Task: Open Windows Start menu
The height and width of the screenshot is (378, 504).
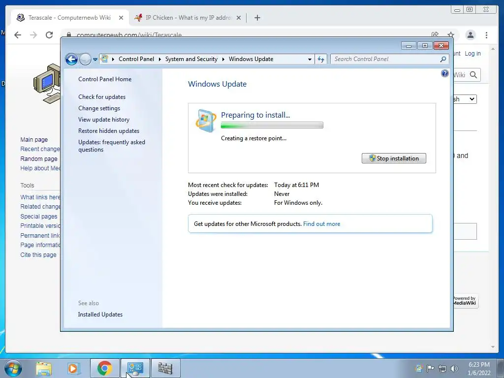Action: tap(13, 368)
